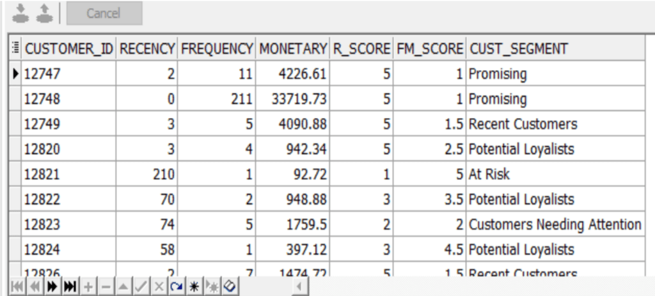Click the insert record plus icon
Screen dimensions: 655x296
[88, 286]
